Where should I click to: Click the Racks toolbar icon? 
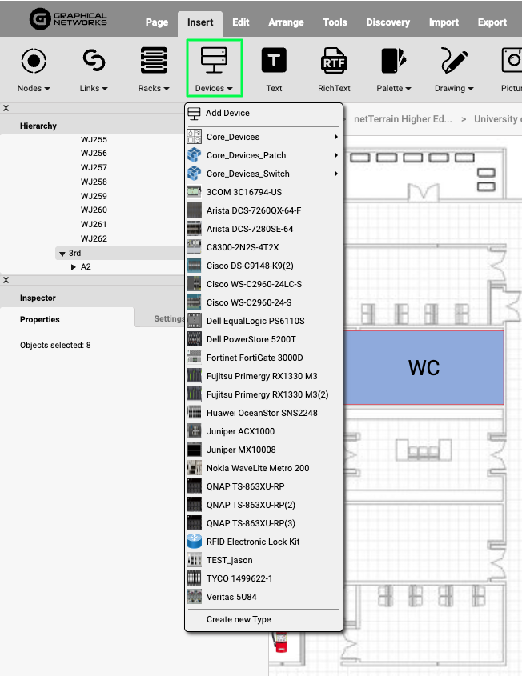point(154,62)
